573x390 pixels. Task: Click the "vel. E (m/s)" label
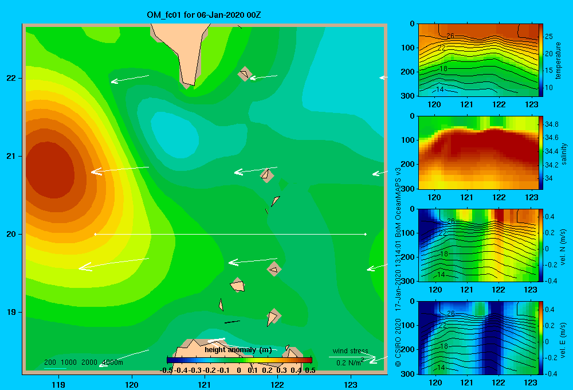click(x=563, y=340)
